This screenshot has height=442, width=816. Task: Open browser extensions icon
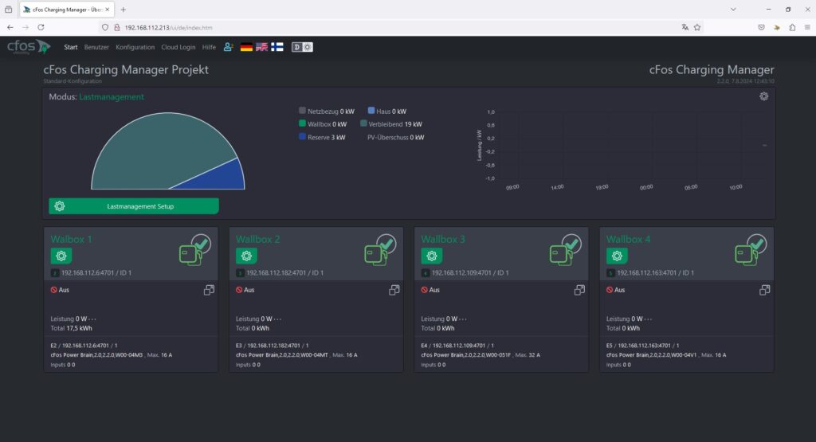(792, 28)
